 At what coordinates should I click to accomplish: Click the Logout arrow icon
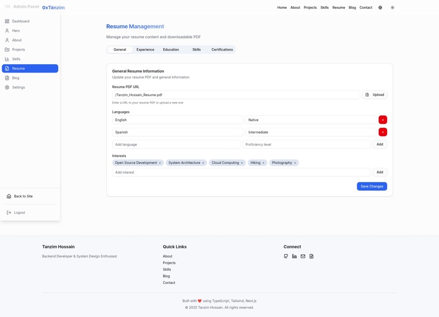pyautogui.click(x=9, y=212)
